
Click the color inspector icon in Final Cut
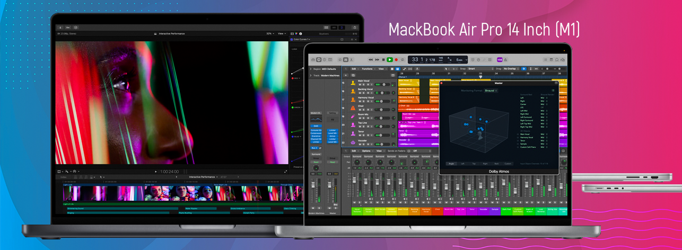296,33
